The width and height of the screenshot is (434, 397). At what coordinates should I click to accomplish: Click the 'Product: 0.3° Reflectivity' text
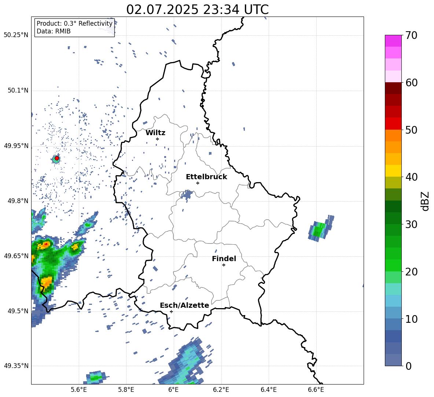pyautogui.click(x=74, y=24)
